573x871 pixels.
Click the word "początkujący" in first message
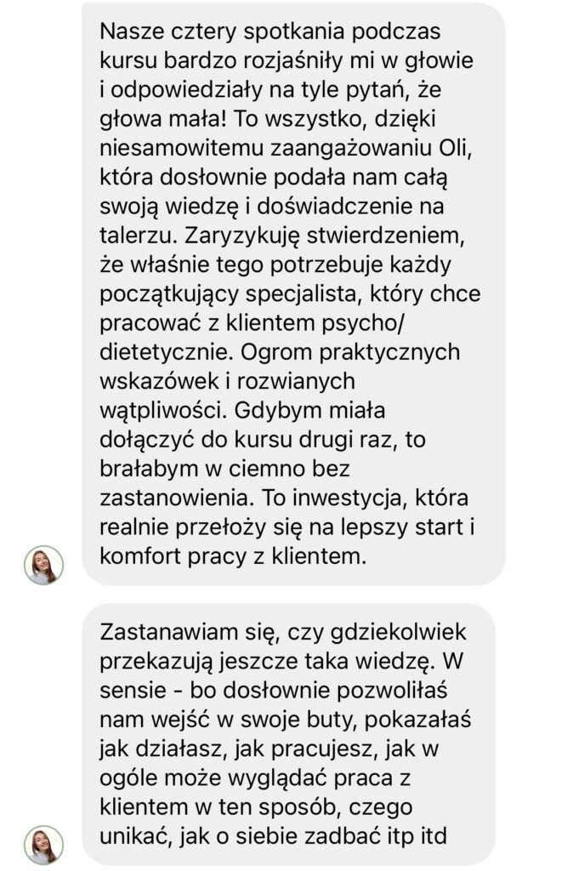(x=169, y=293)
